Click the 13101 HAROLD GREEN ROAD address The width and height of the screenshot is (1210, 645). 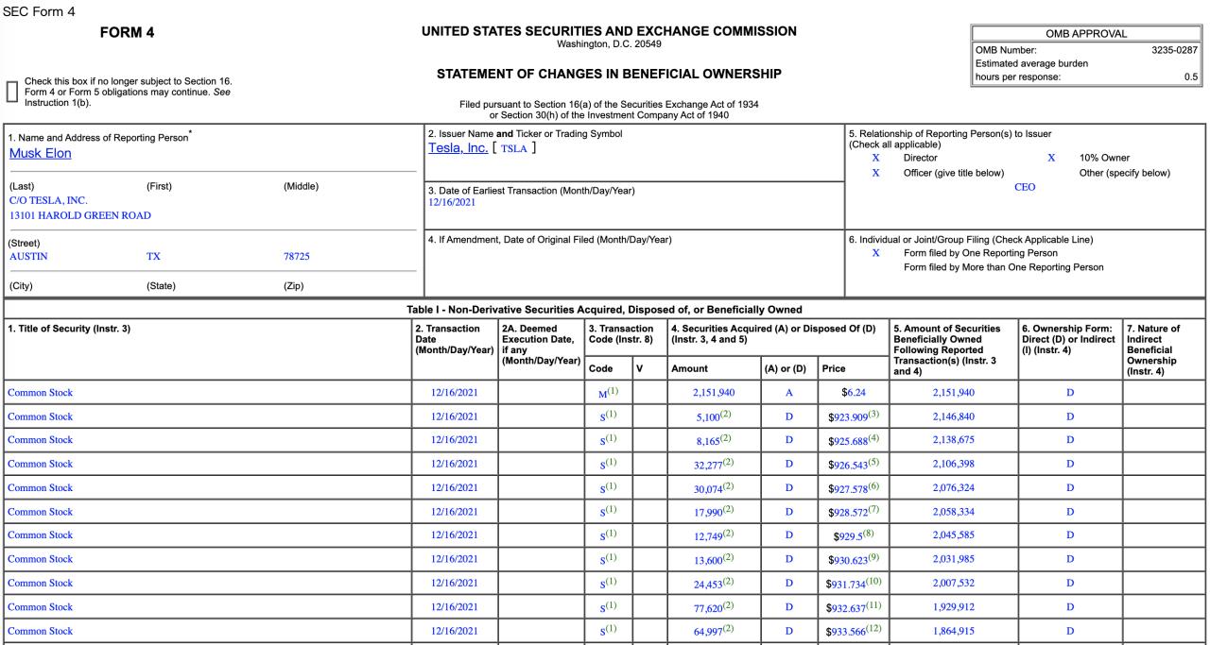[80, 215]
